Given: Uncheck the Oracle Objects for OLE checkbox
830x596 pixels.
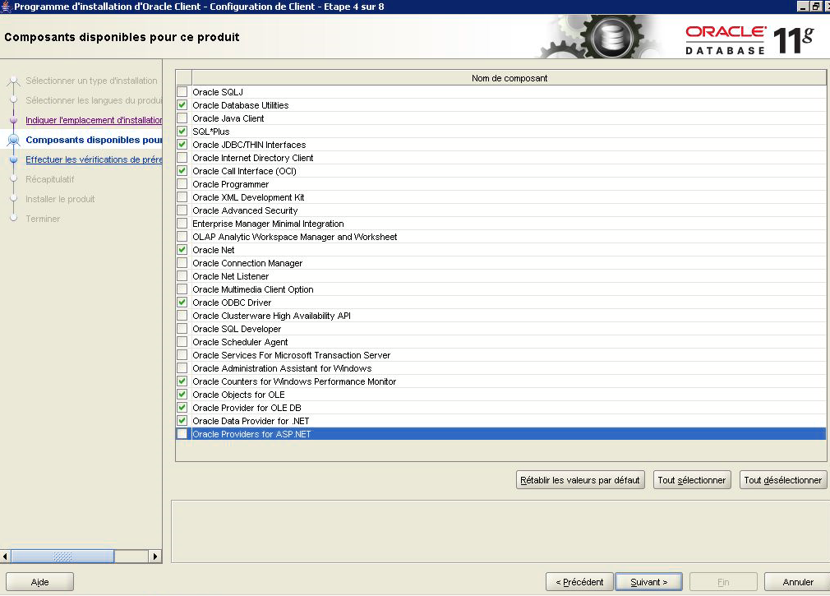Looking at the screenshot, I should pos(182,395).
